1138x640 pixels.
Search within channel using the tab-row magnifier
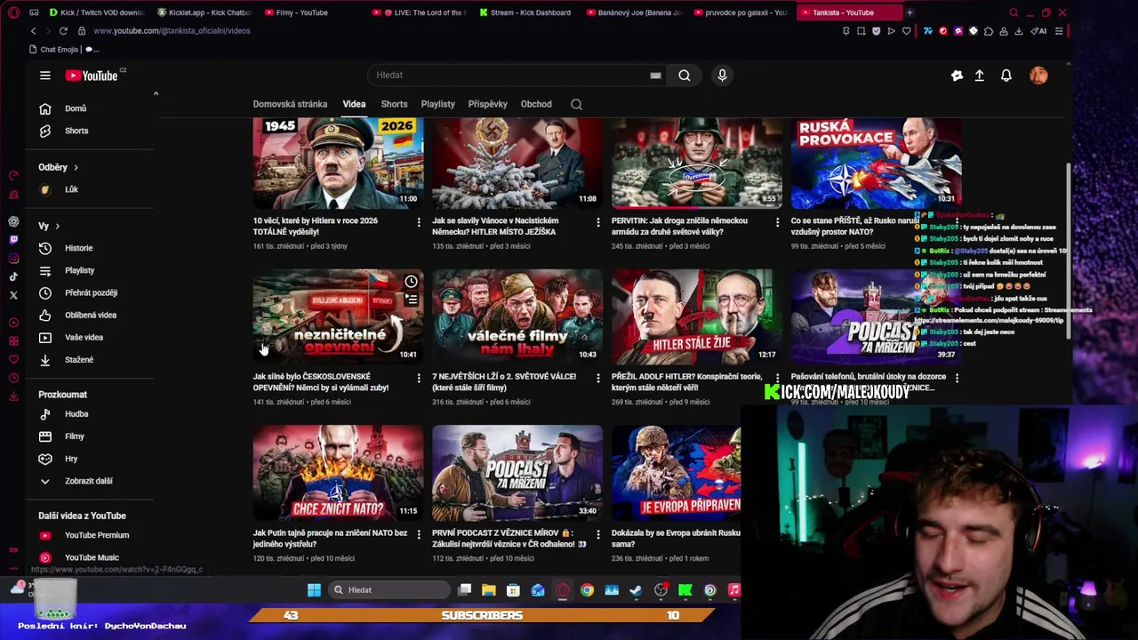tap(576, 104)
